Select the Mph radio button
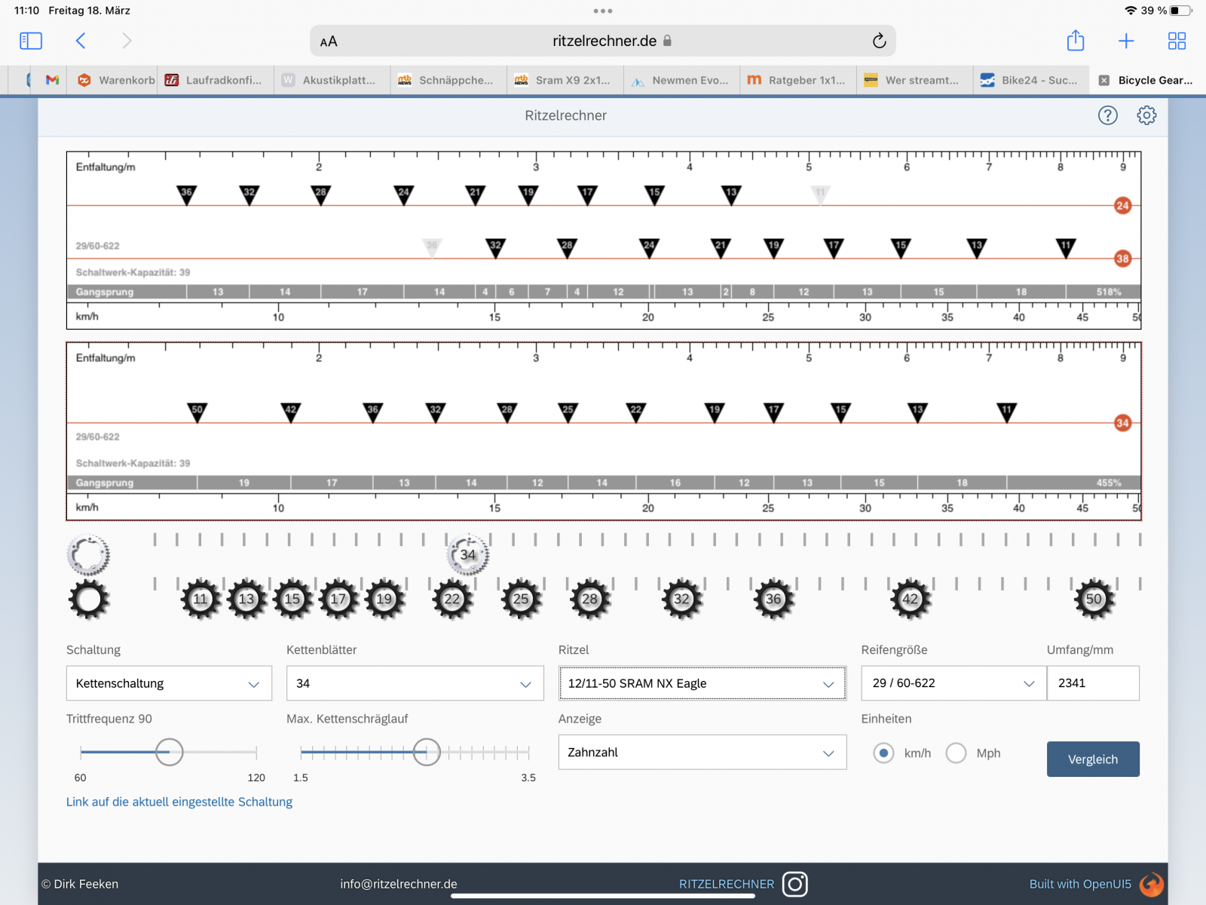Viewport: 1206px width, 905px height. point(956,753)
